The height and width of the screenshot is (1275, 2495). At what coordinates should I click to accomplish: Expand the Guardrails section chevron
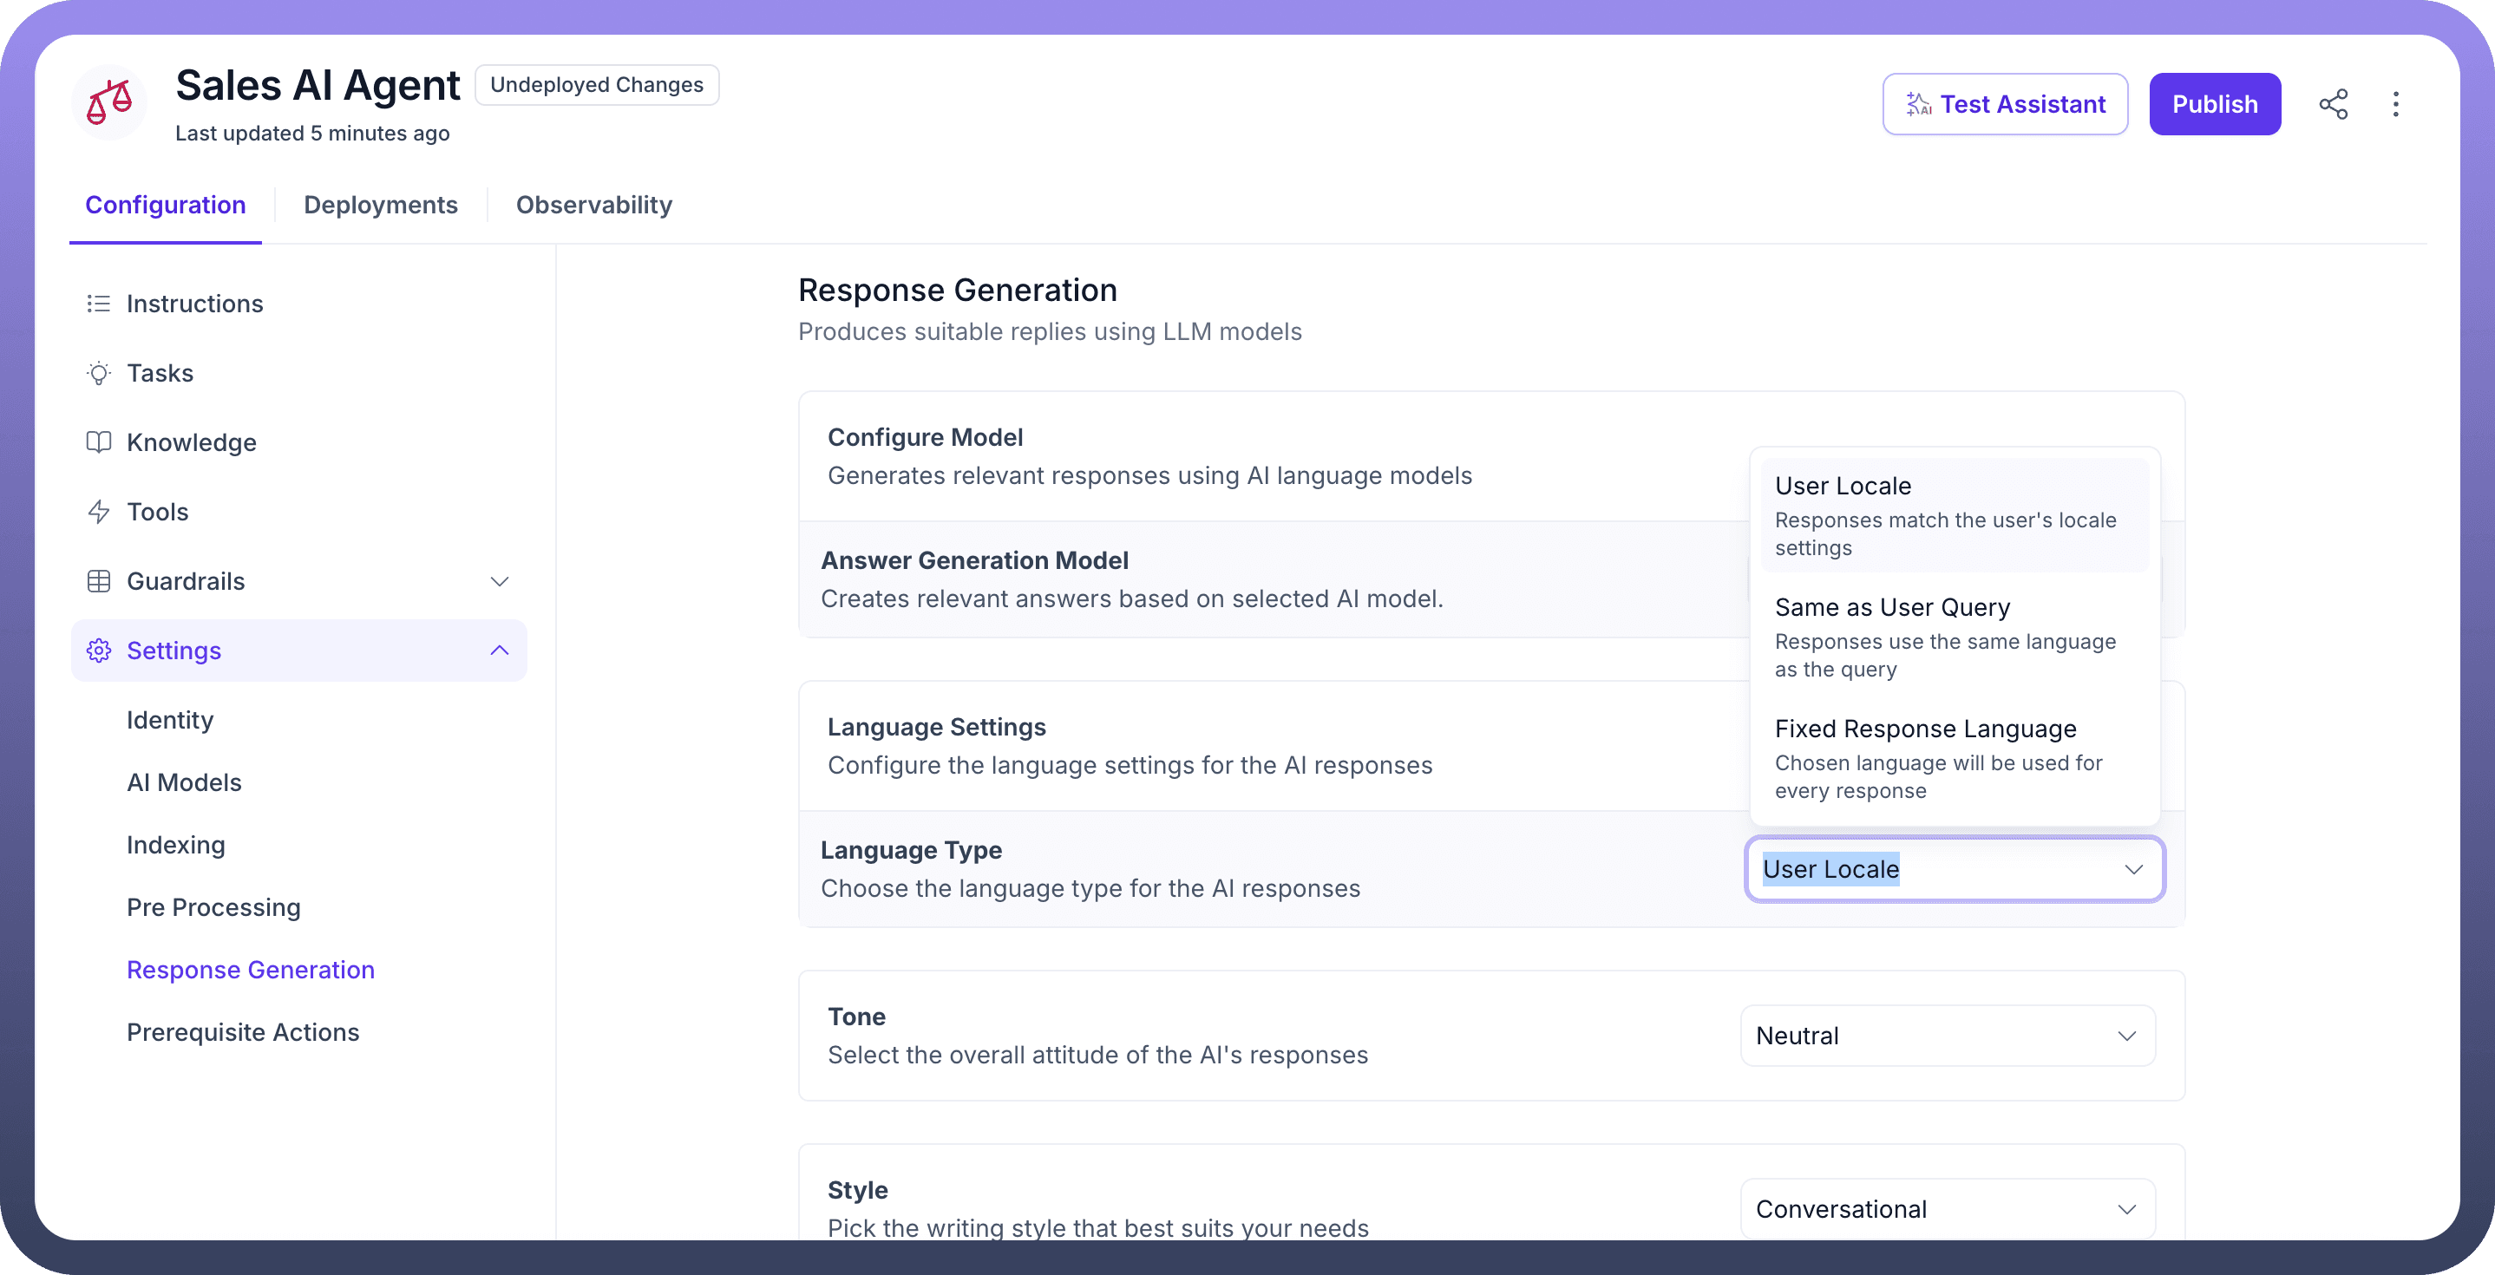(x=499, y=582)
